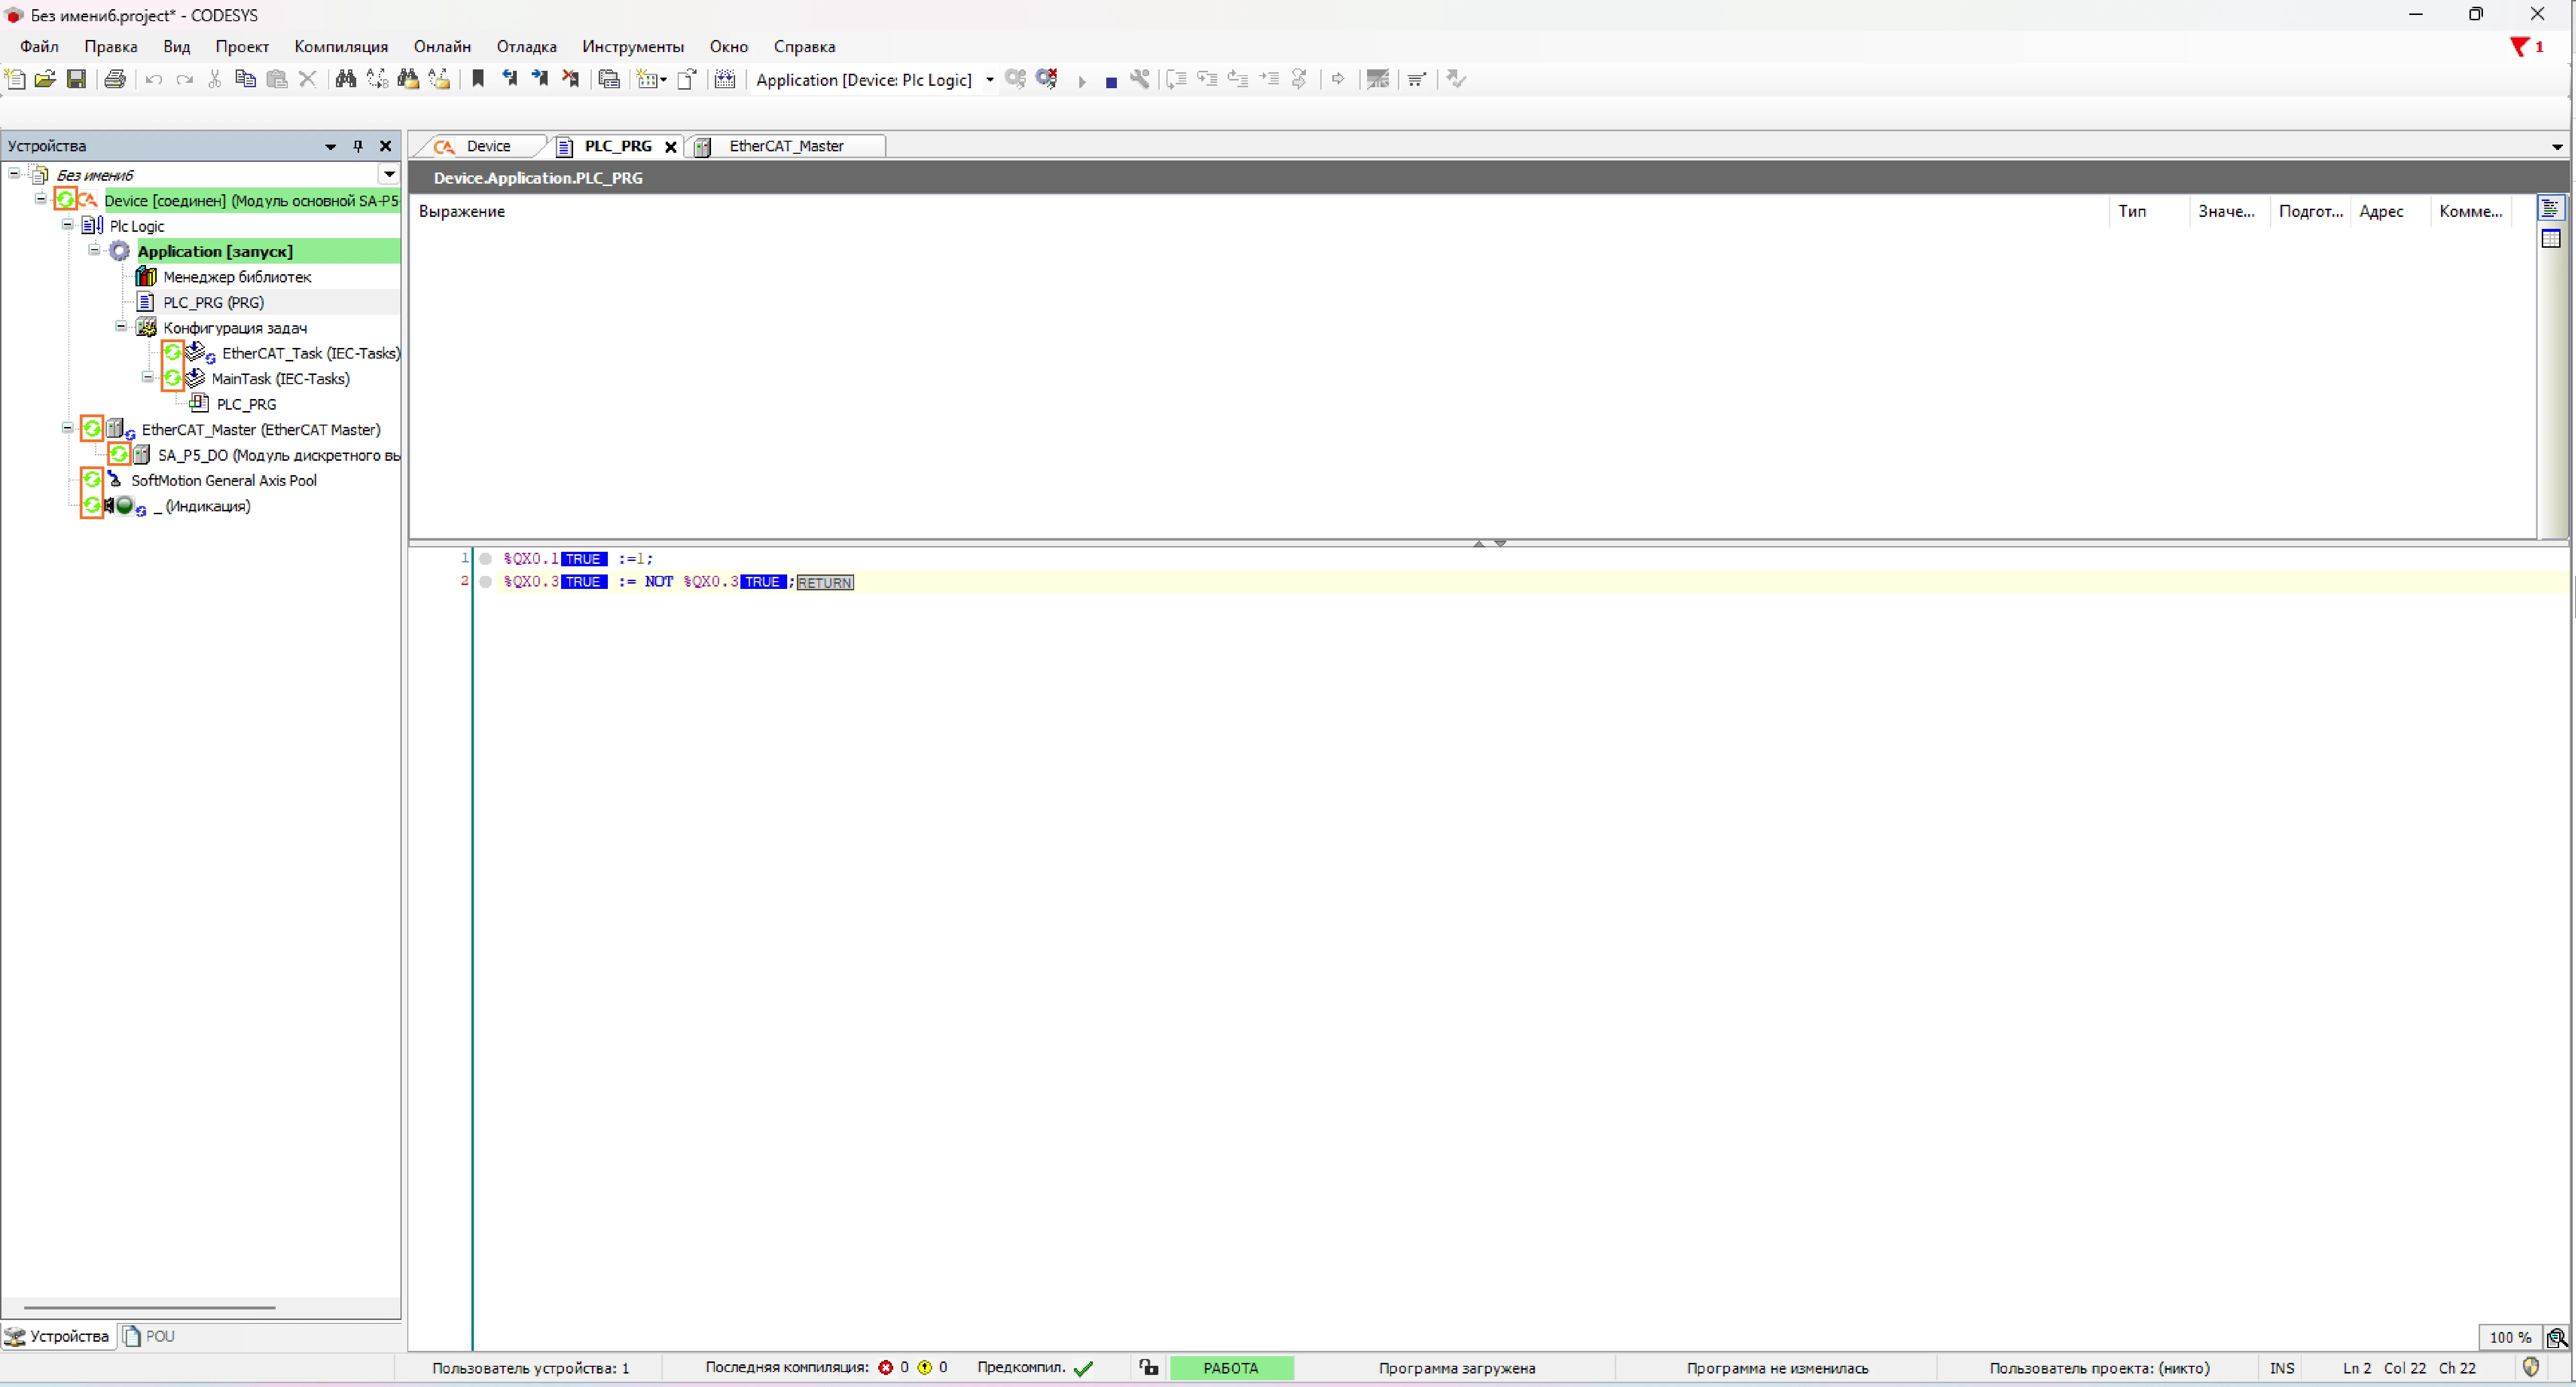Open the Онлайн menu

(442, 47)
